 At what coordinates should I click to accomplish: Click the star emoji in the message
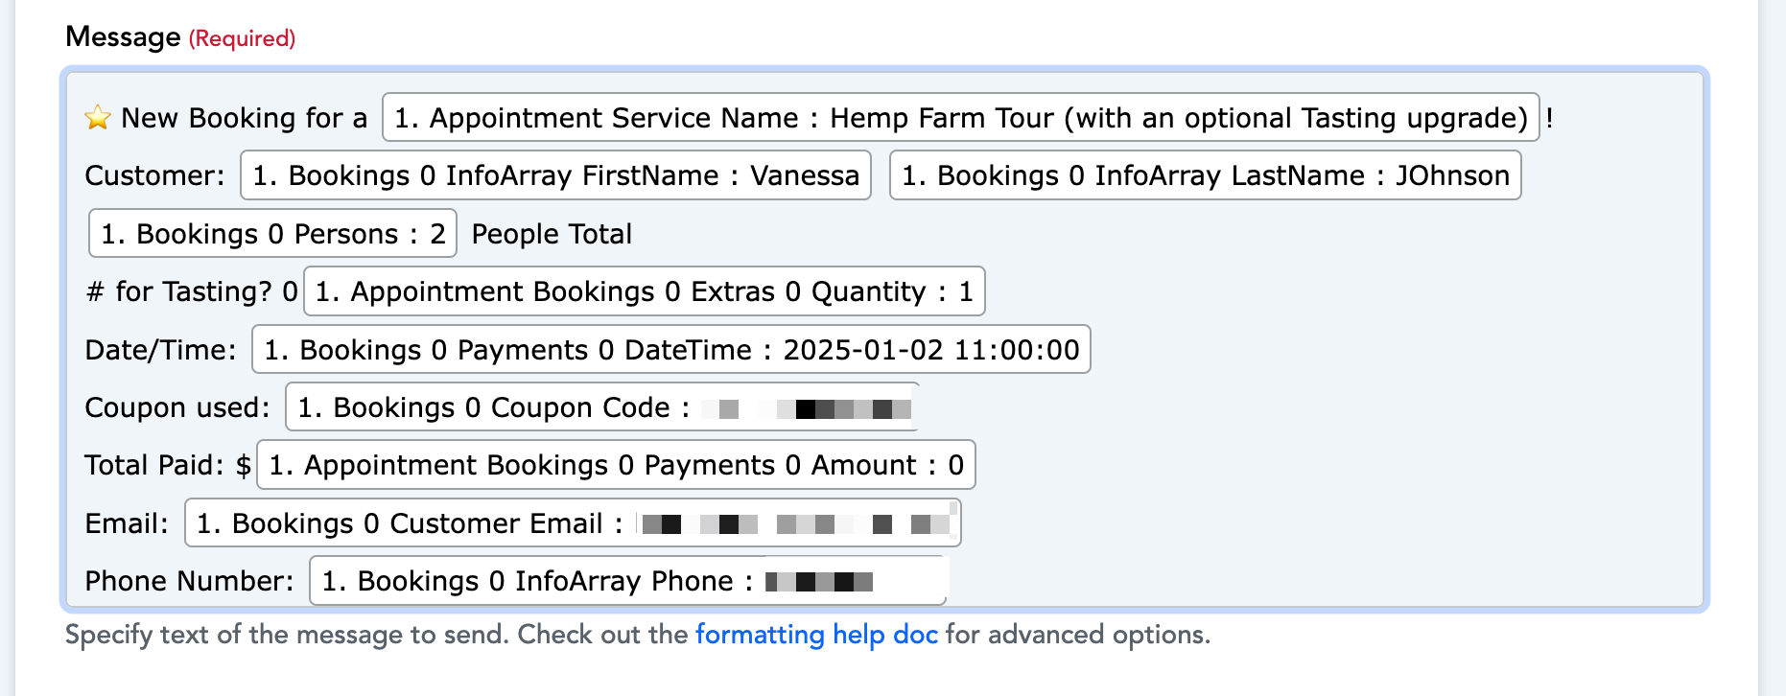tap(98, 118)
